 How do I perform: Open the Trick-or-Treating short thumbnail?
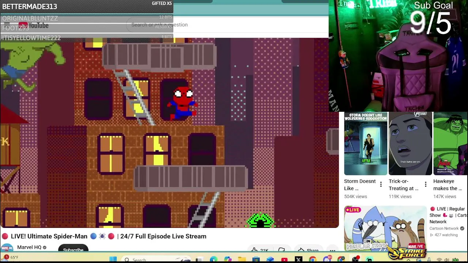point(410,144)
